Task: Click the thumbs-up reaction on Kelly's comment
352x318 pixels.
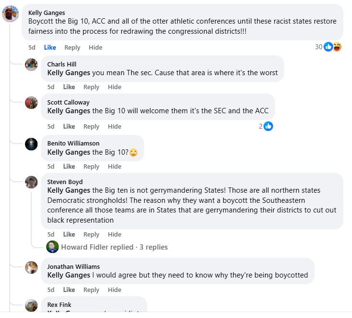Action: click(x=328, y=47)
